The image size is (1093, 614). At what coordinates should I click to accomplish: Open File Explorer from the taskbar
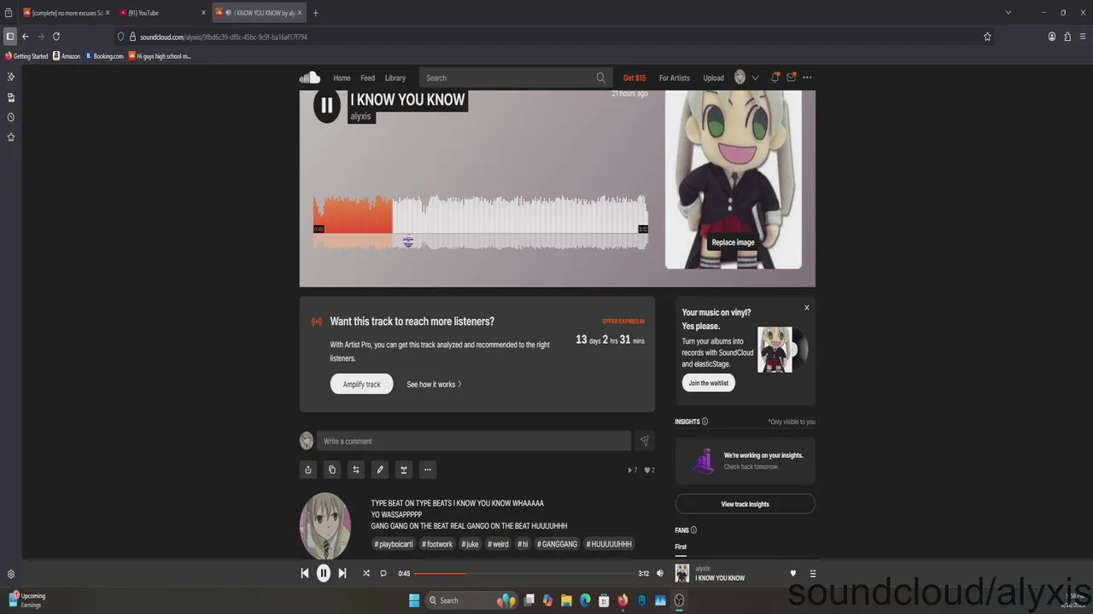pos(566,600)
